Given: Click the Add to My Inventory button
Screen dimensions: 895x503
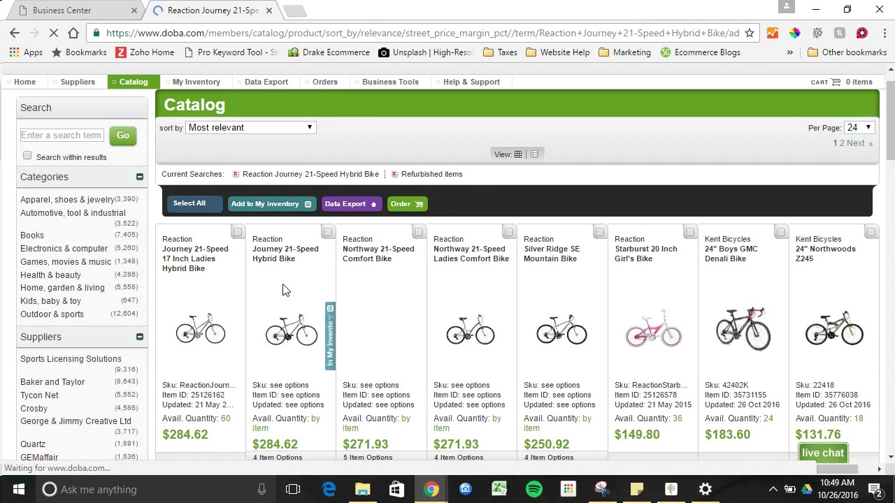Looking at the screenshot, I should coord(271,204).
